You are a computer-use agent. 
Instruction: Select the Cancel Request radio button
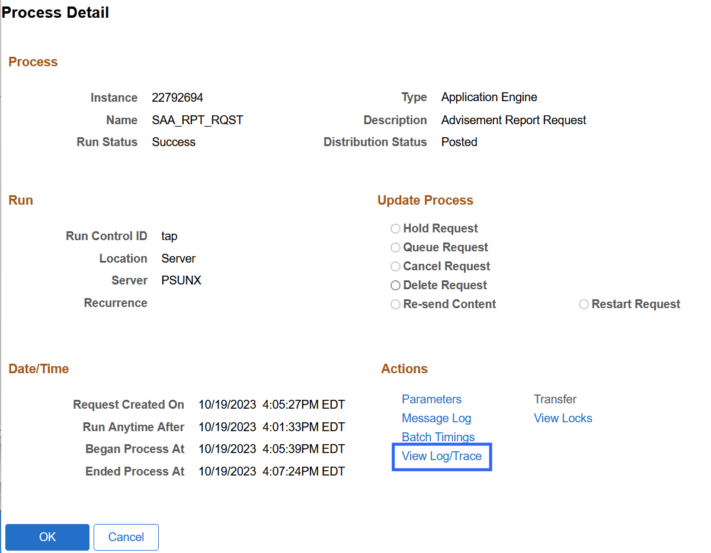395,267
